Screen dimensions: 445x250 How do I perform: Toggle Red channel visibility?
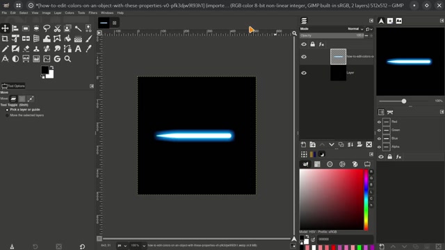coord(379,122)
